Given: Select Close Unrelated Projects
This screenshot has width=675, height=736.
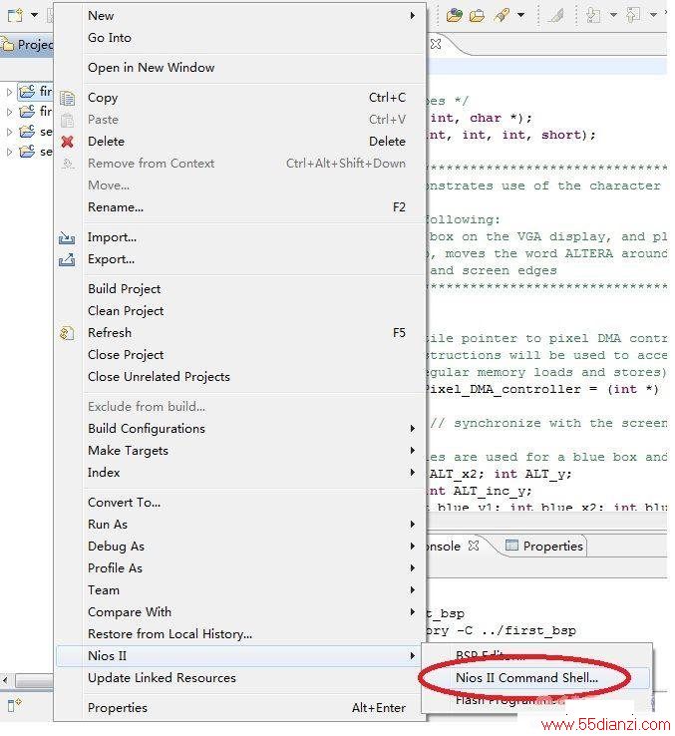Looking at the screenshot, I should [x=159, y=377].
